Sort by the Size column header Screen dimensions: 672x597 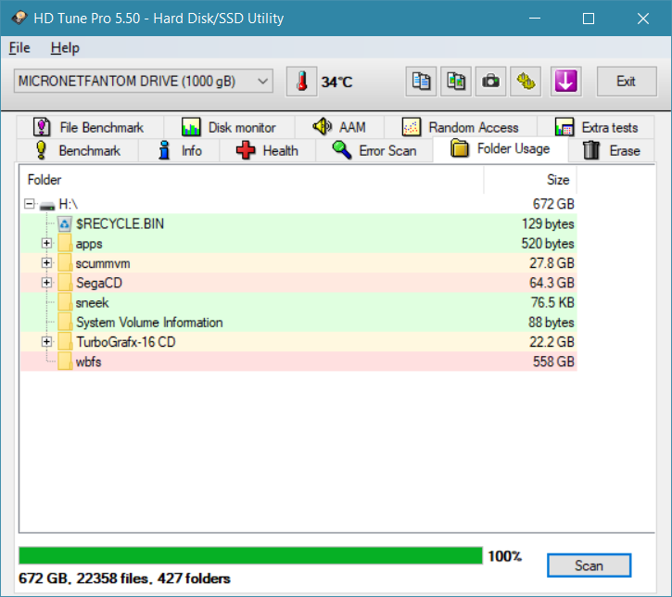pos(530,180)
